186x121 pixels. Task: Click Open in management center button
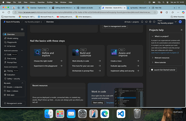click(x=115, y=26)
